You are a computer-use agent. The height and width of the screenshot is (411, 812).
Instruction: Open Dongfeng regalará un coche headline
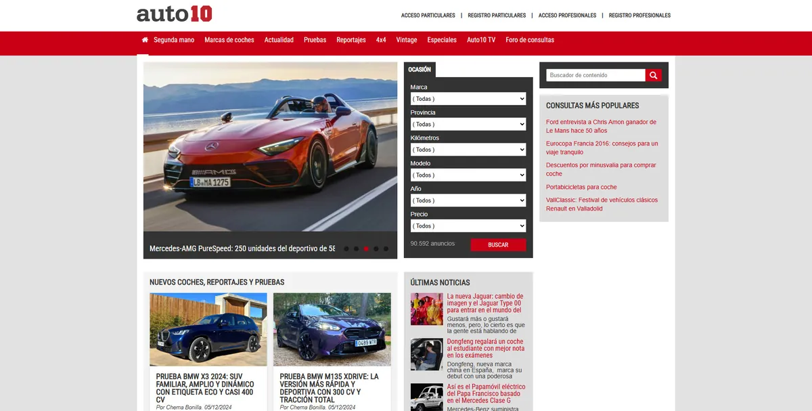486,348
